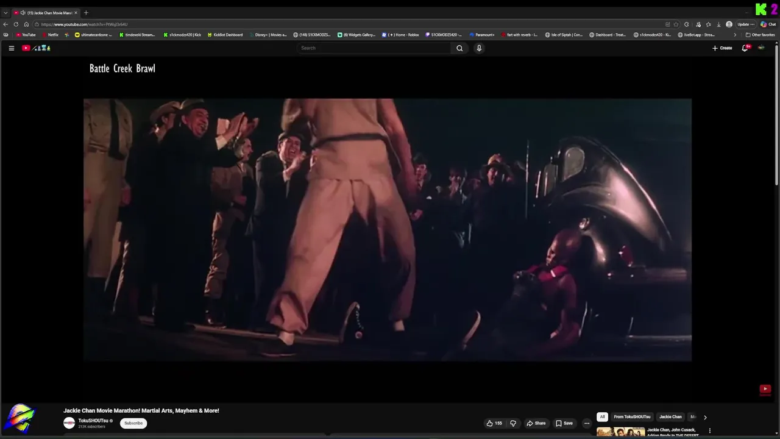
Task: Open the YouTube notifications bell
Action: (745, 48)
